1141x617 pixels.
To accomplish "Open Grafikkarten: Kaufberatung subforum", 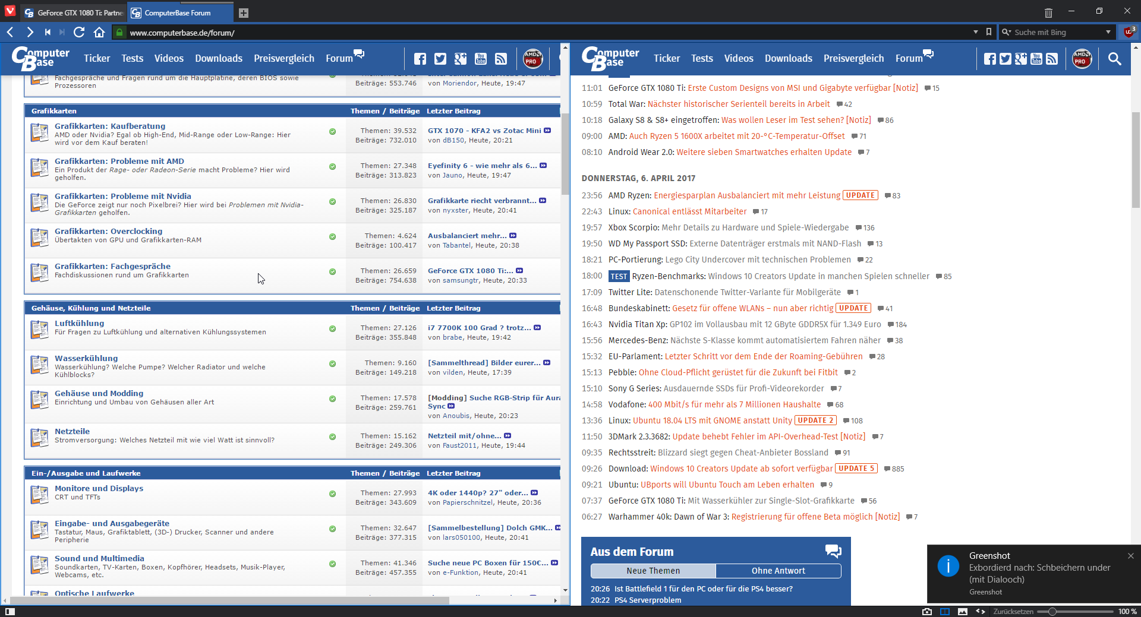I will coord(110,126).
